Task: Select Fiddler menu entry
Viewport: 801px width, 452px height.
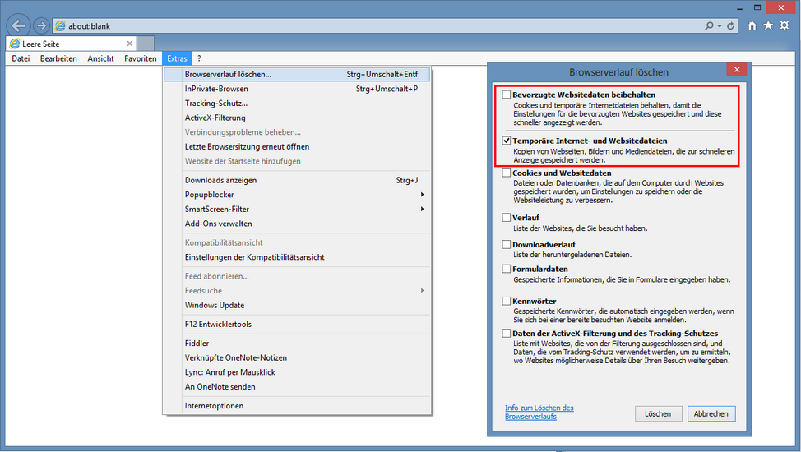Action: tap(297, 344)
